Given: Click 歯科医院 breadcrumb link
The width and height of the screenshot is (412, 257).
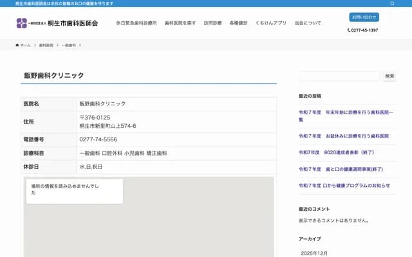Looking at the screenshot, I should click(46, 46).
